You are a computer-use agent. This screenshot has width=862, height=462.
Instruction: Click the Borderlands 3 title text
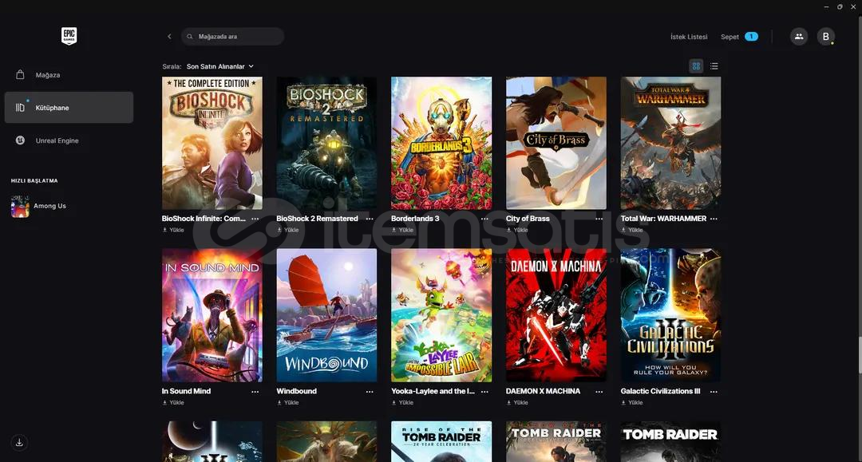[x=415, y=219]
